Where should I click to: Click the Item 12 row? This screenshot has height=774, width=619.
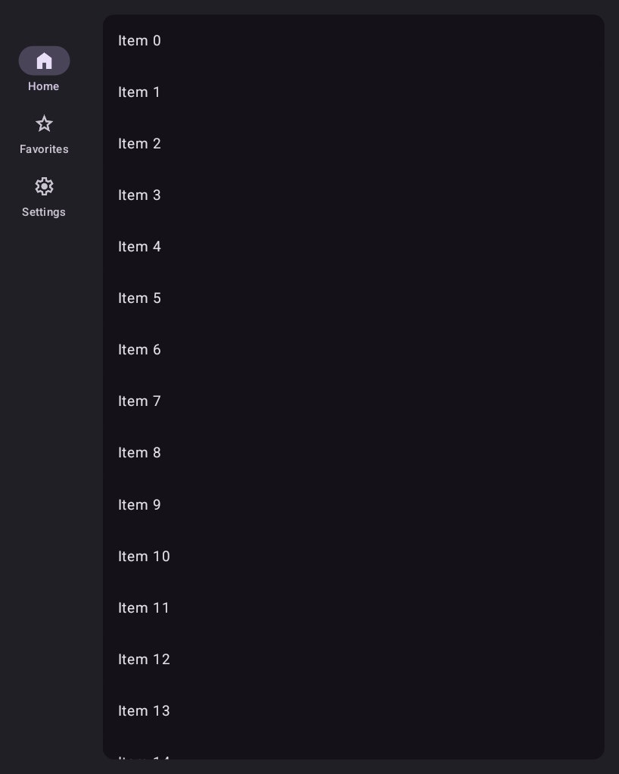(144, 660)
